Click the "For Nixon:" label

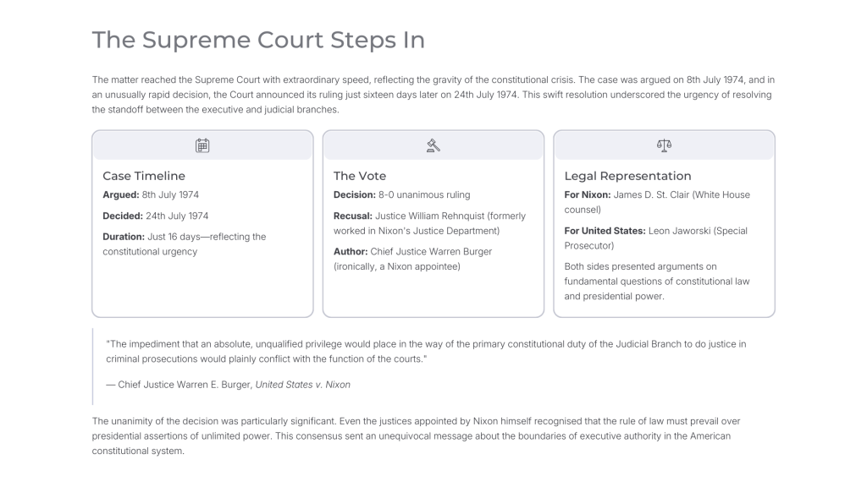pos(588,195)
